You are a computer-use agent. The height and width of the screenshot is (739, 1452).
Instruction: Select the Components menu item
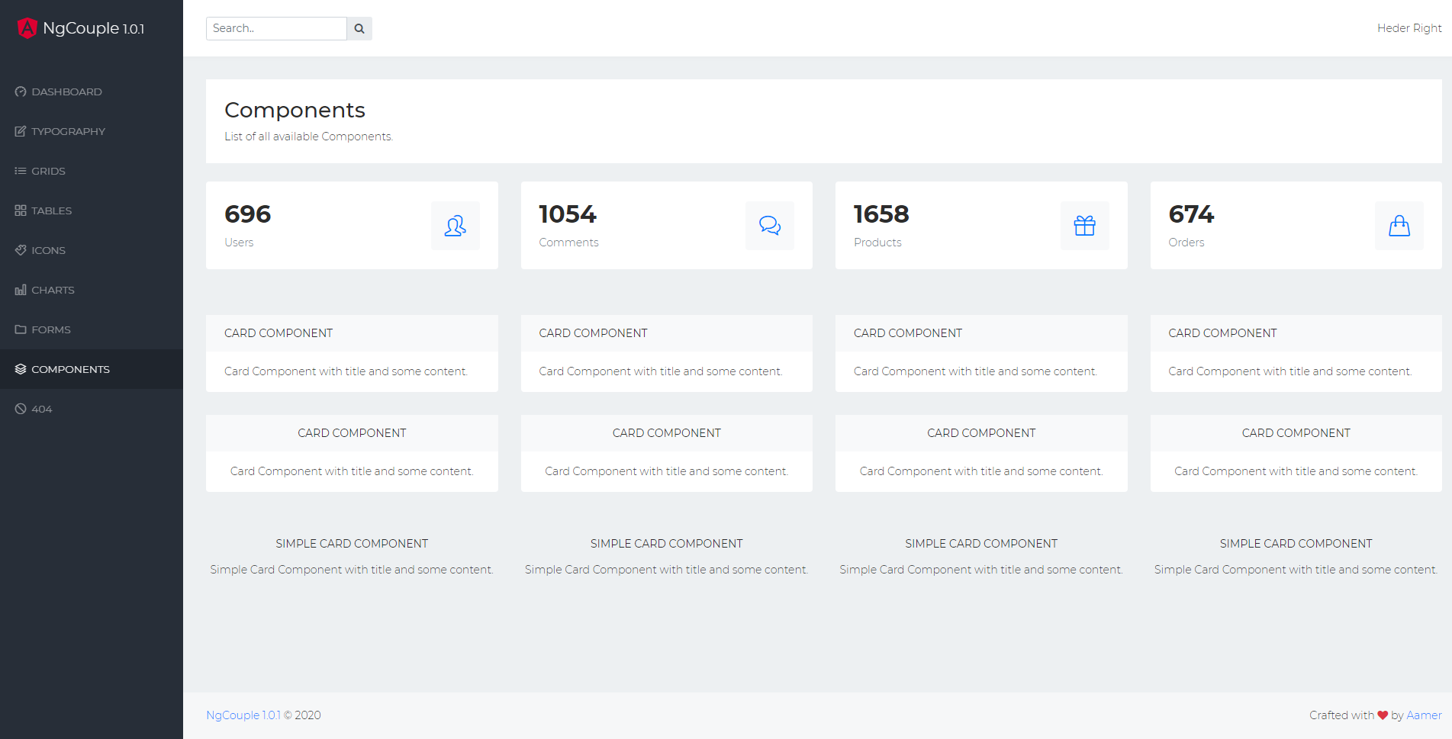click(92, 369)
